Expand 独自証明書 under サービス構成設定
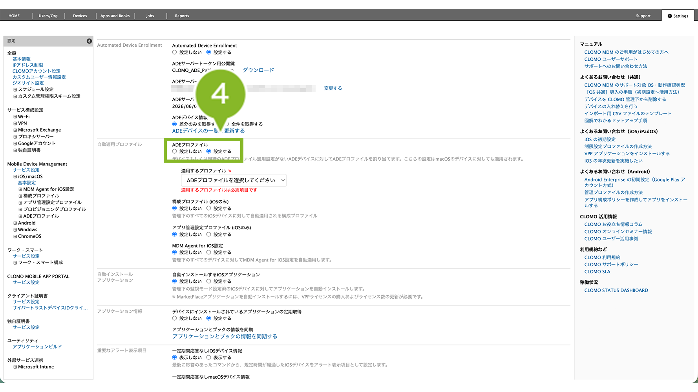 [15, 151]
